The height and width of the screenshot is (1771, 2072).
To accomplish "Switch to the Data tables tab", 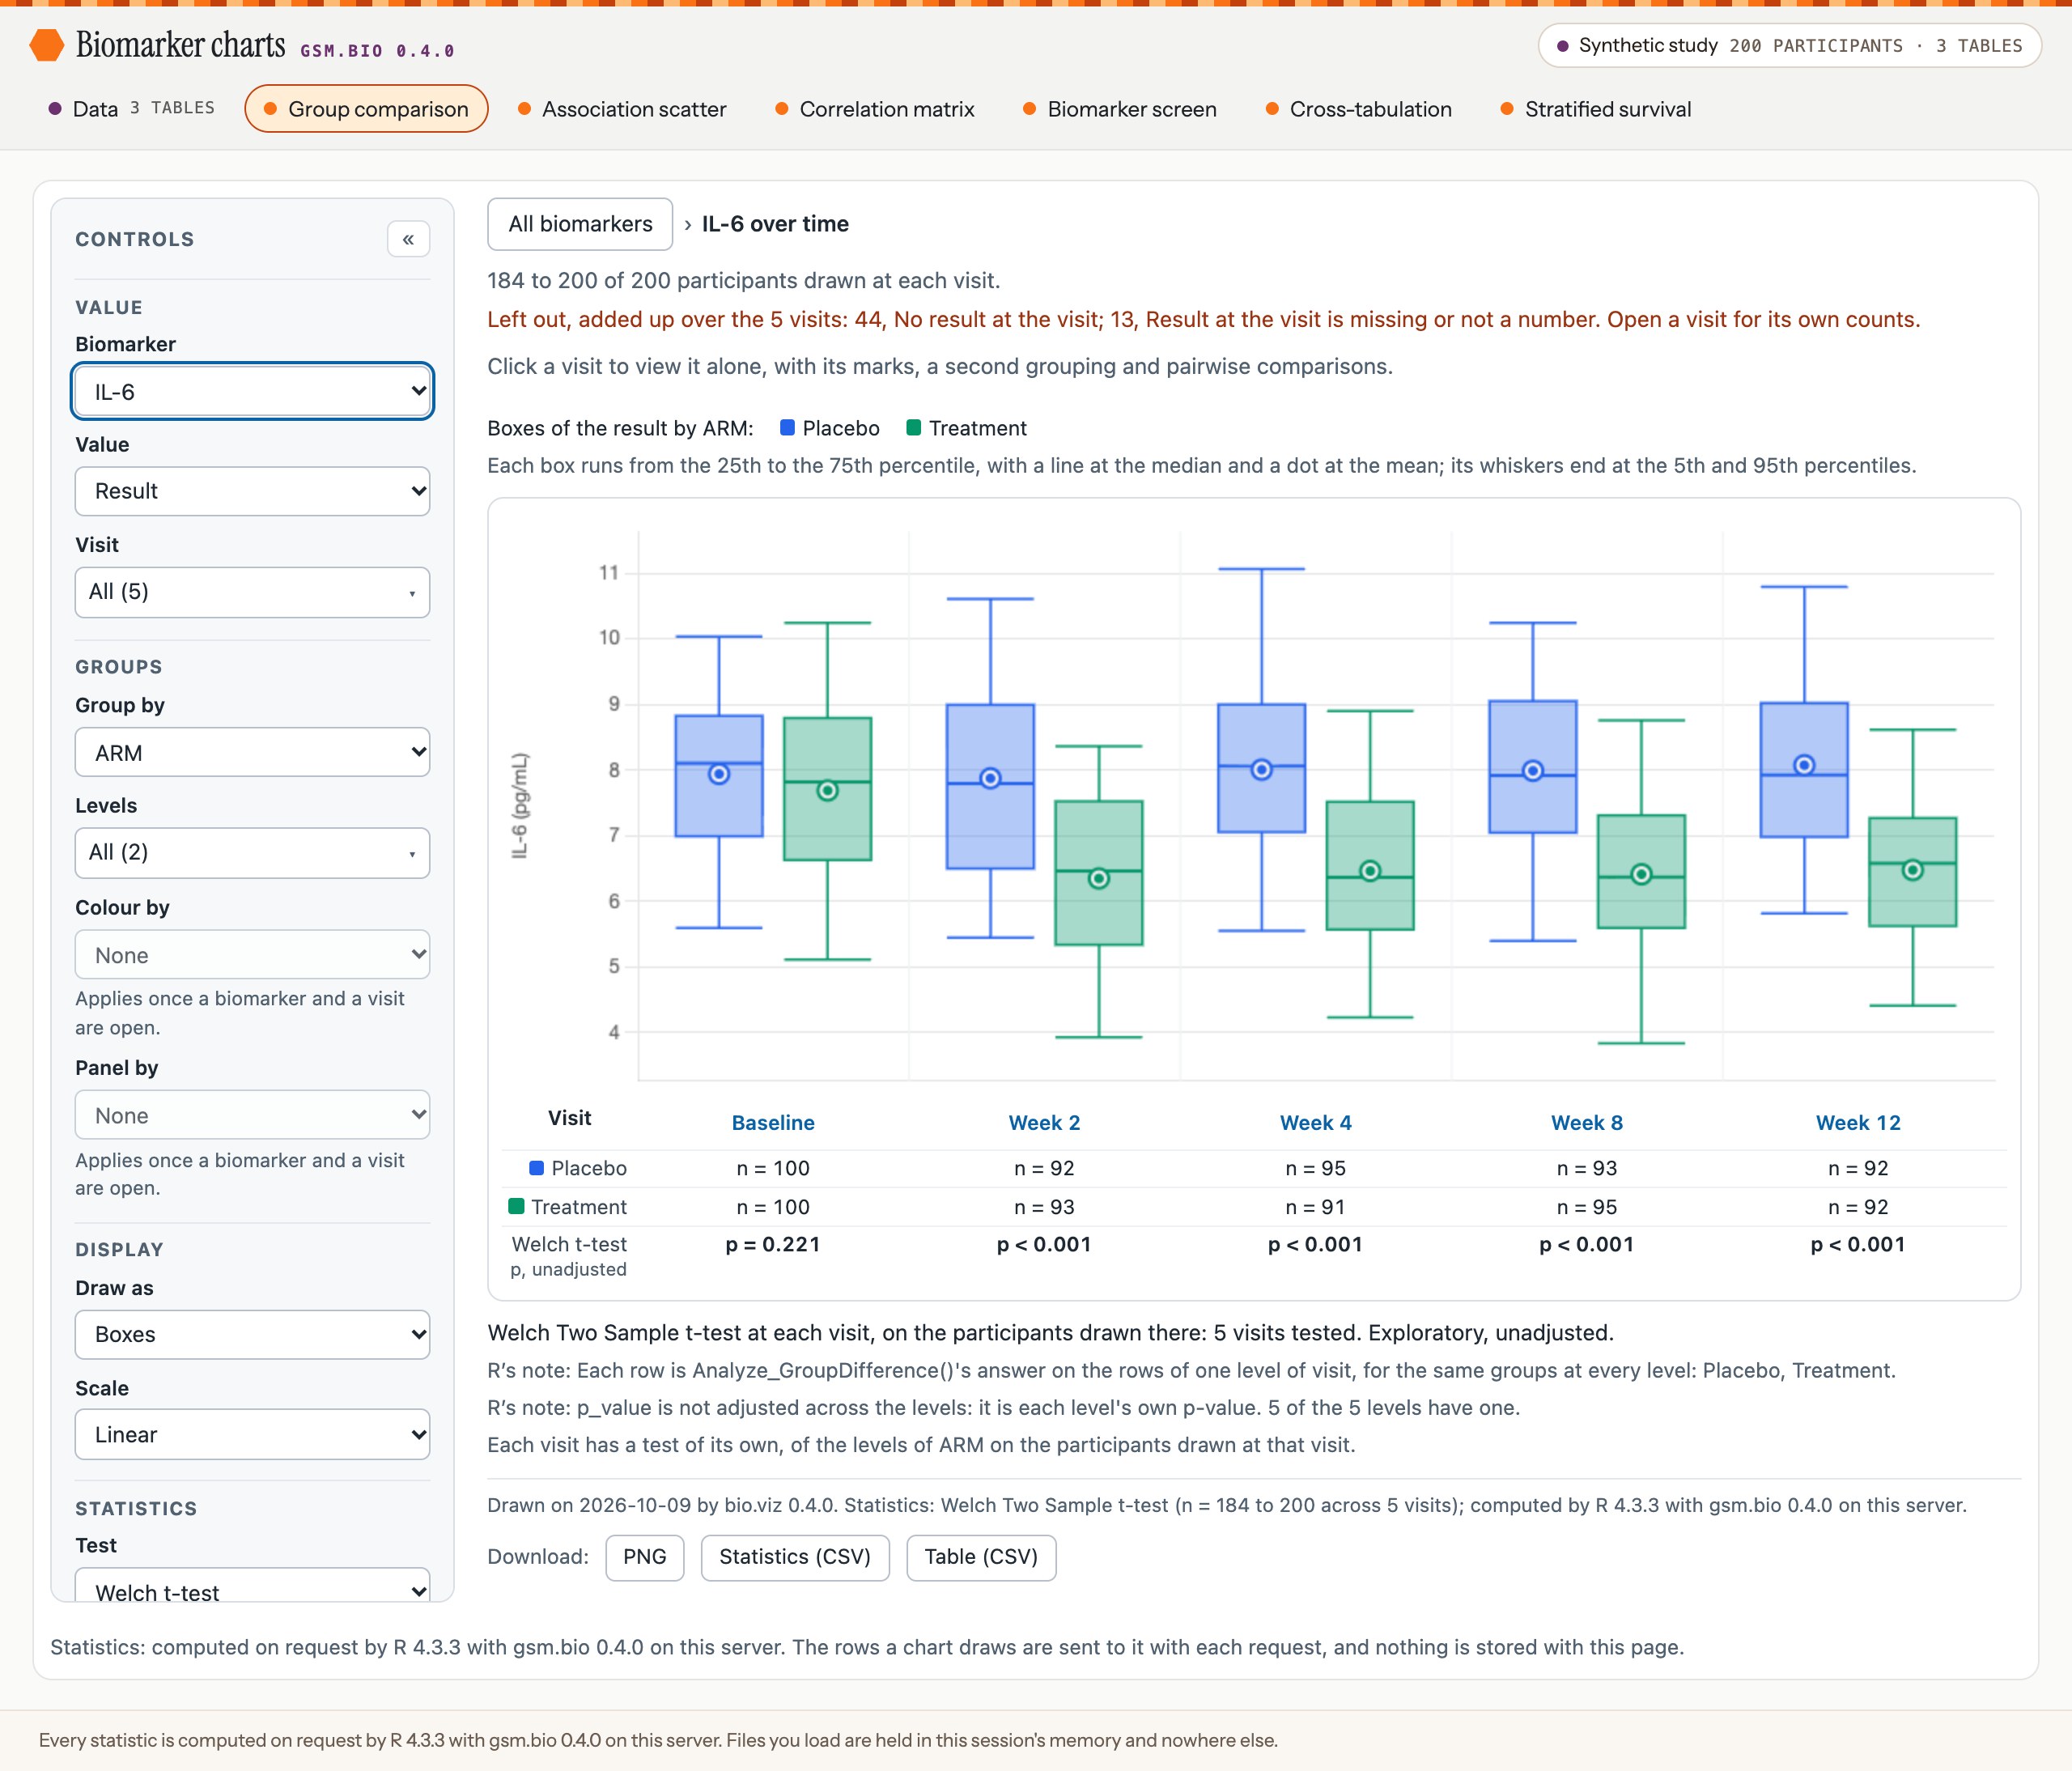I will tap(132, 109).
